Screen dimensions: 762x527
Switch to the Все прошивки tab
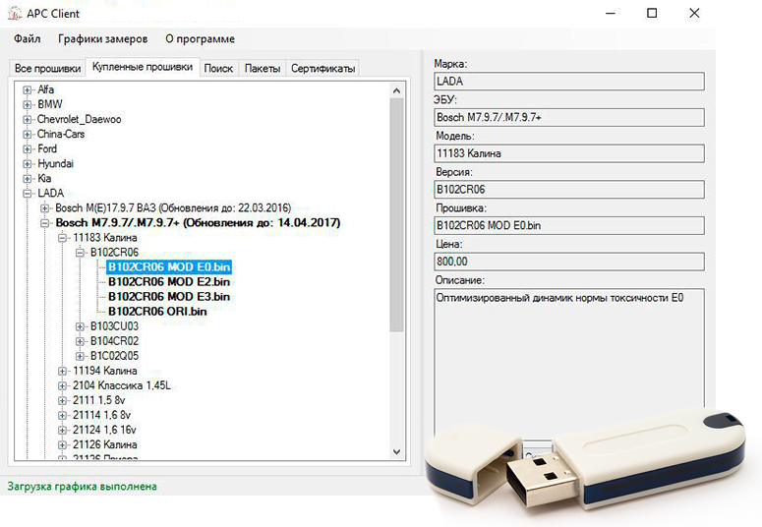click(47, 69)
